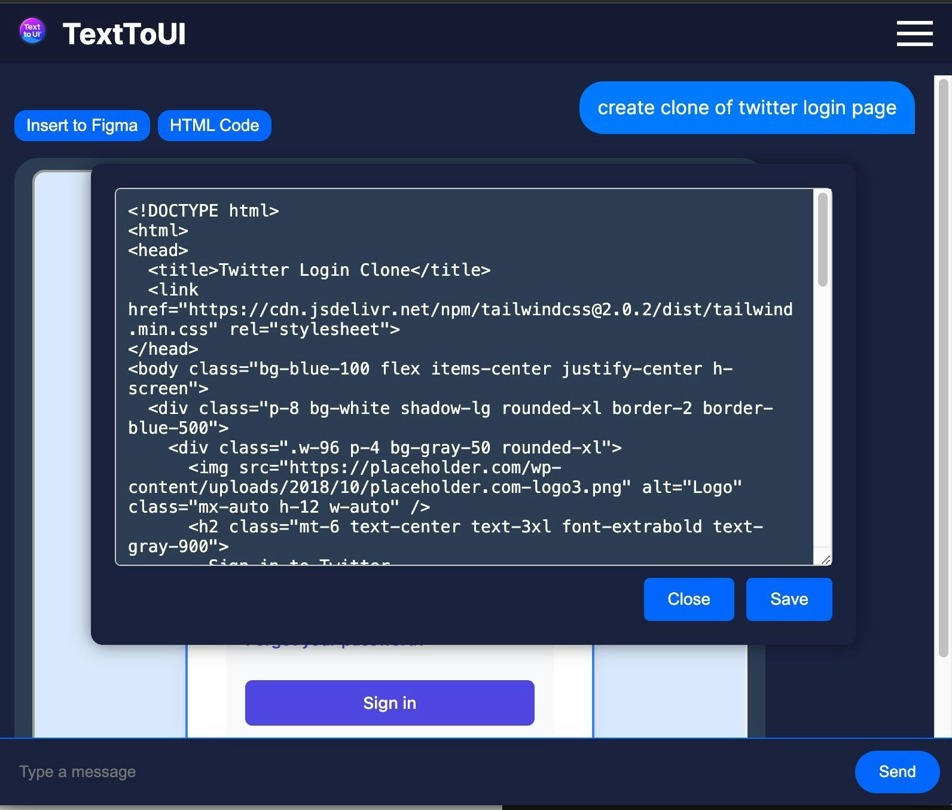The image size is (952, 810).
Task: Click the '<head>' opening tag line
Action: (158, 250)
